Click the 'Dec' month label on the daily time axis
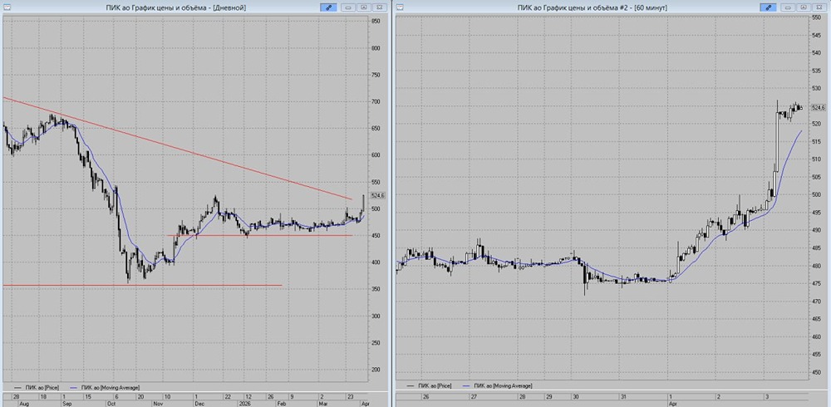Viewport: 831px width, 407px height. coord(198,404)
